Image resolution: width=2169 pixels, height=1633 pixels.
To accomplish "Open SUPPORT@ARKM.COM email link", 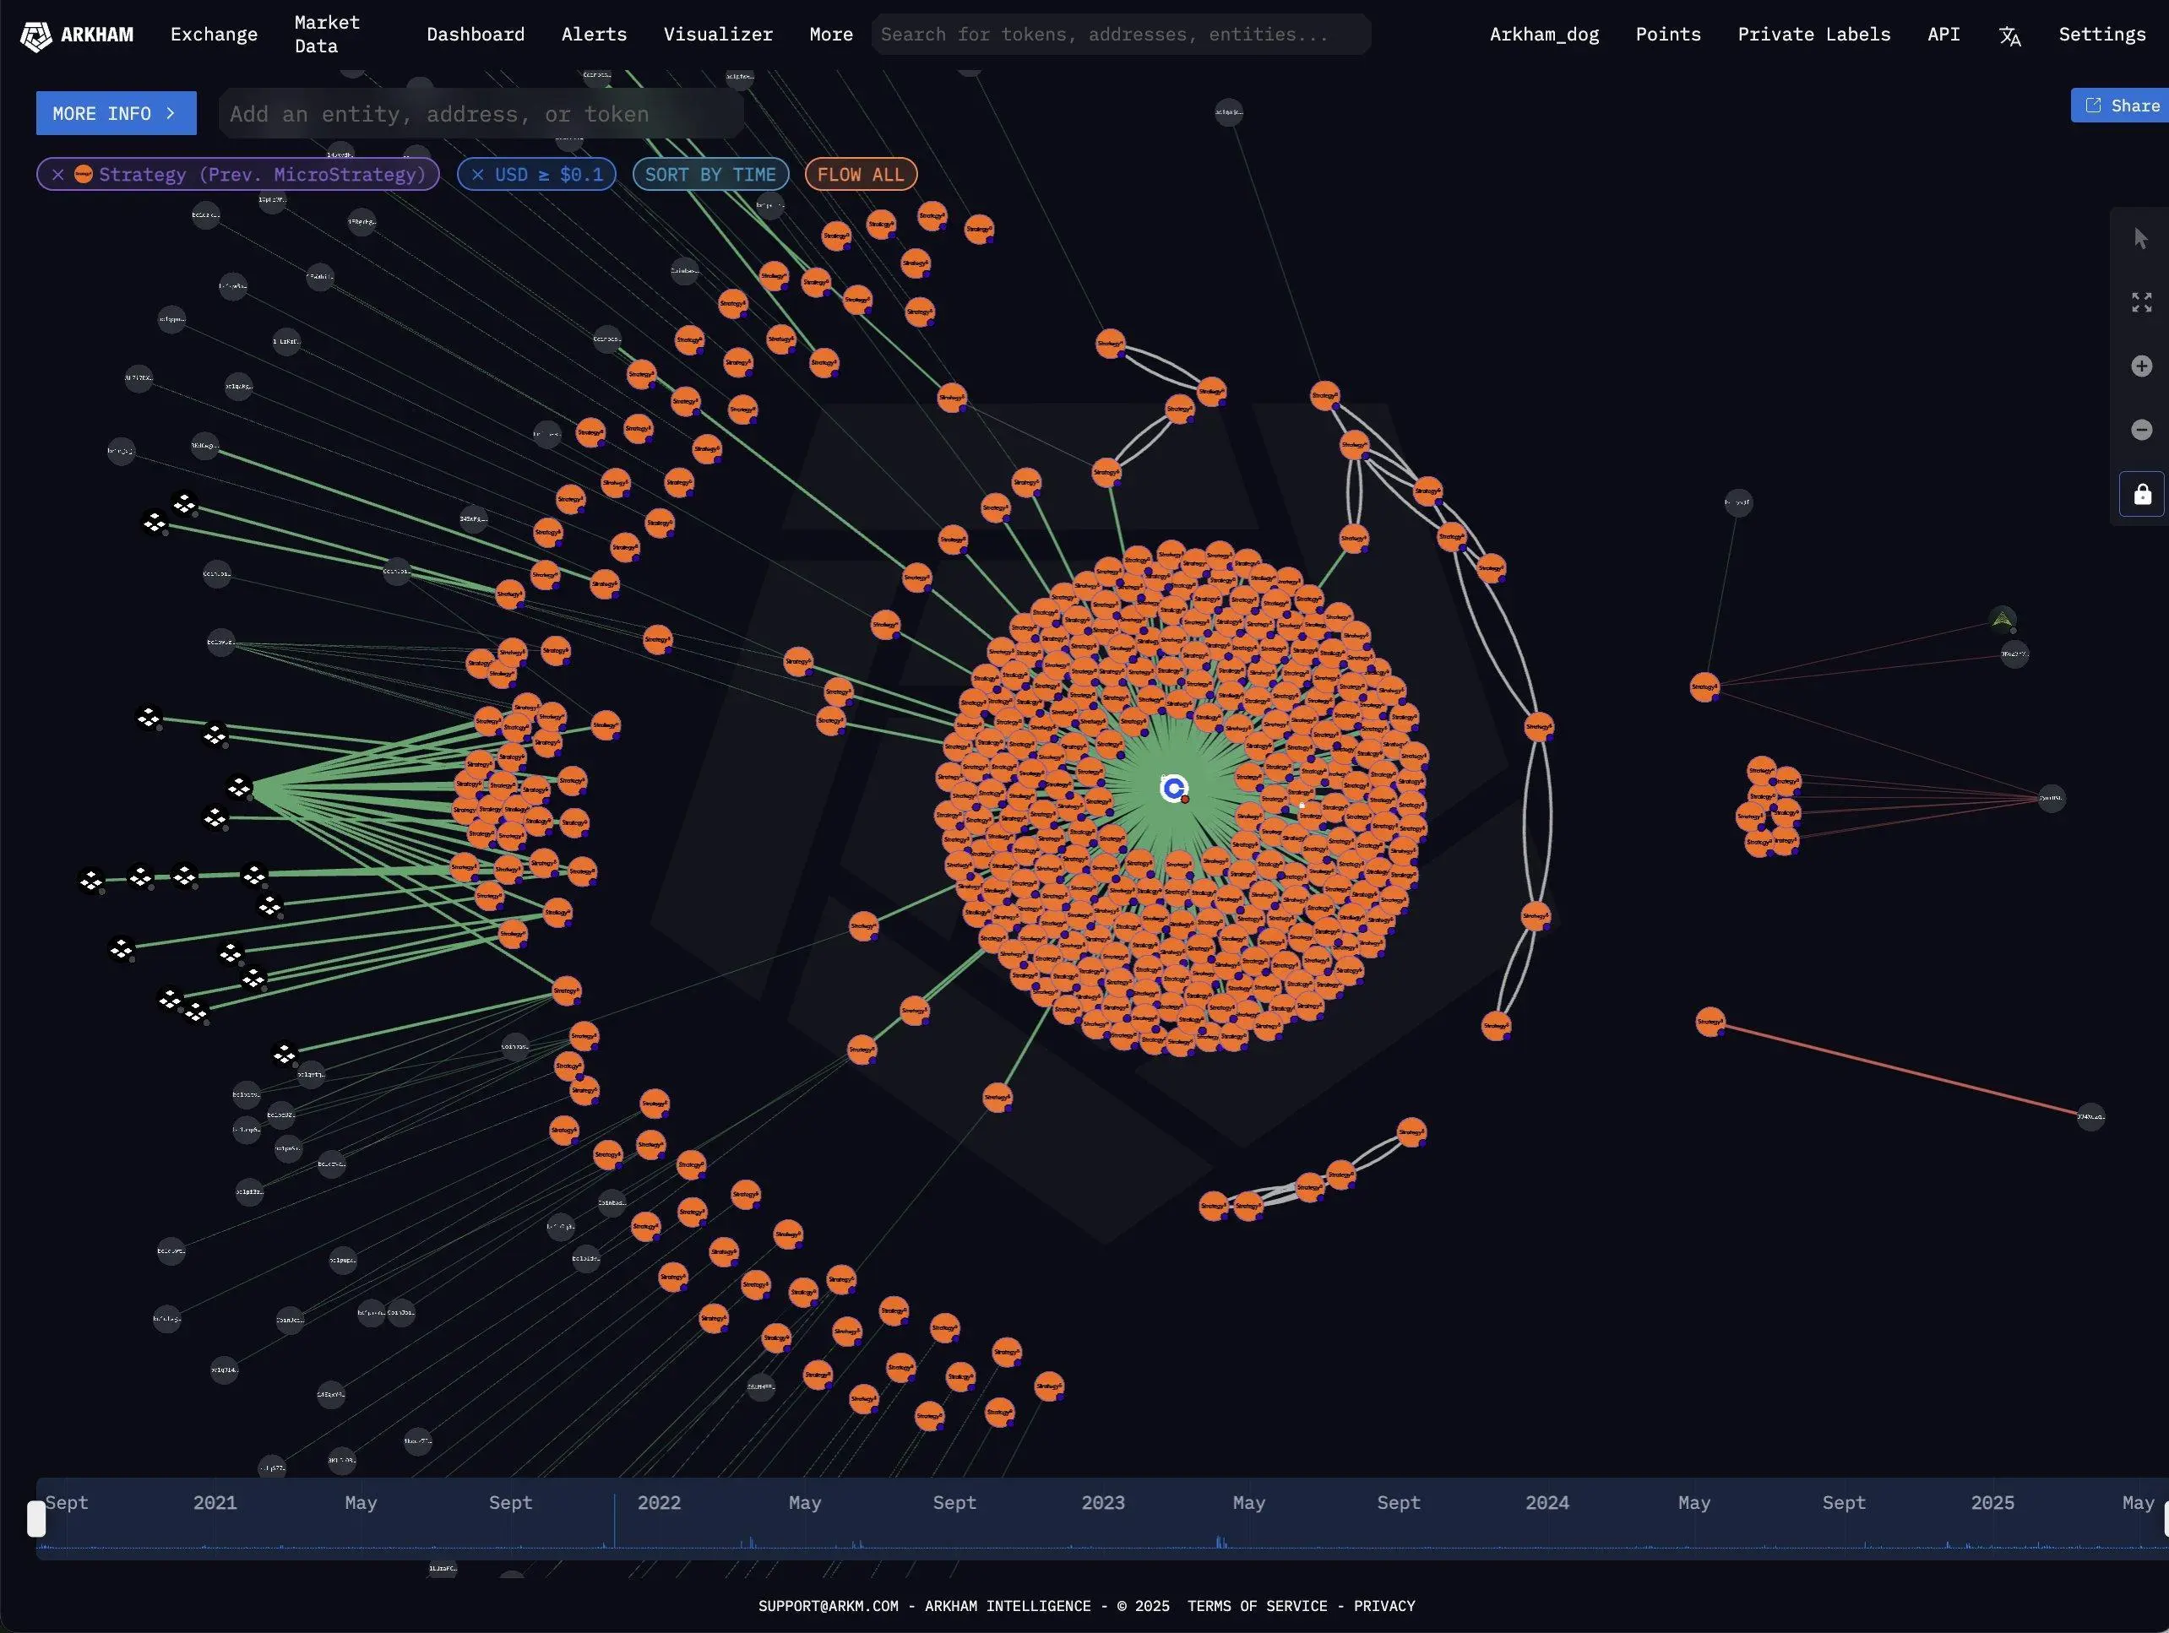I will click(828, 1605).
